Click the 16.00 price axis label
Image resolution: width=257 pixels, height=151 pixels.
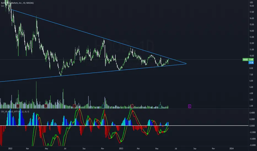pyautogui.click(x=251, y=18)
